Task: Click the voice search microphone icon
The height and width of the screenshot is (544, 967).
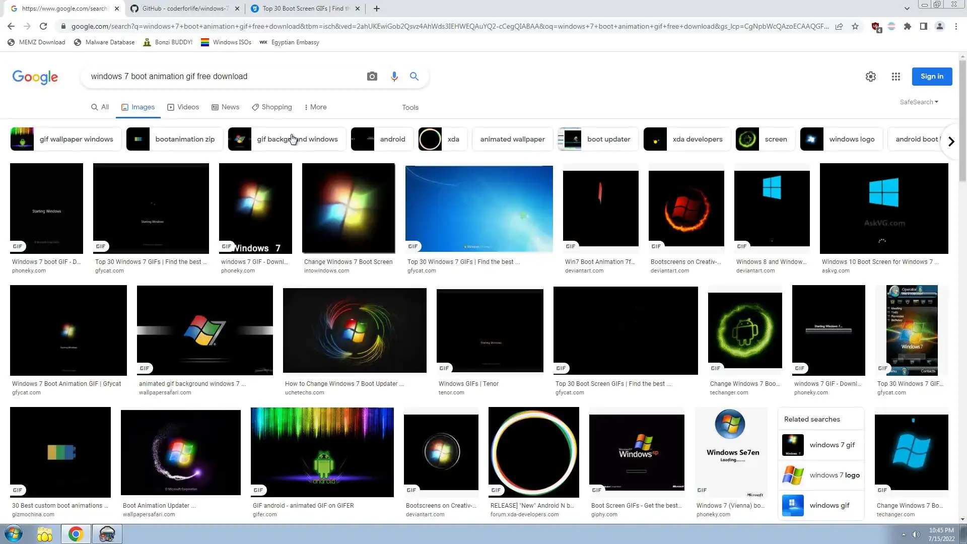Action: click(x=394, y=77)
